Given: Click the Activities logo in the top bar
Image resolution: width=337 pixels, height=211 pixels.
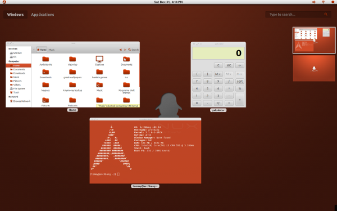Looking at the screenshot, I should 4,2.
